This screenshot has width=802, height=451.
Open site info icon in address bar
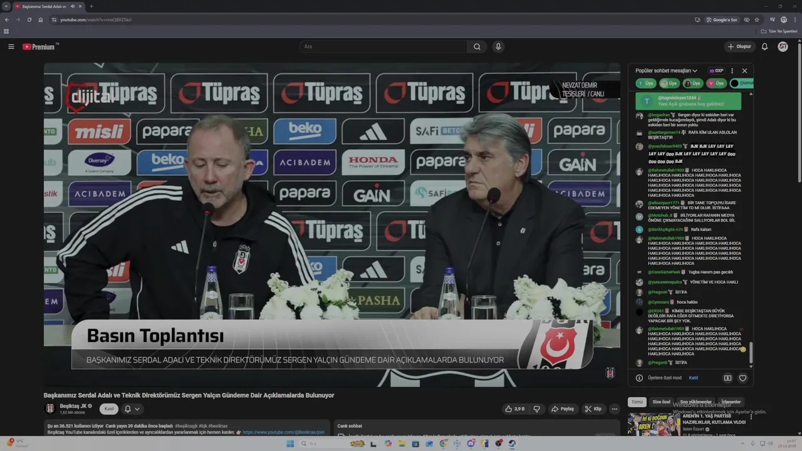pyautogui.click(x=54, y=19)
